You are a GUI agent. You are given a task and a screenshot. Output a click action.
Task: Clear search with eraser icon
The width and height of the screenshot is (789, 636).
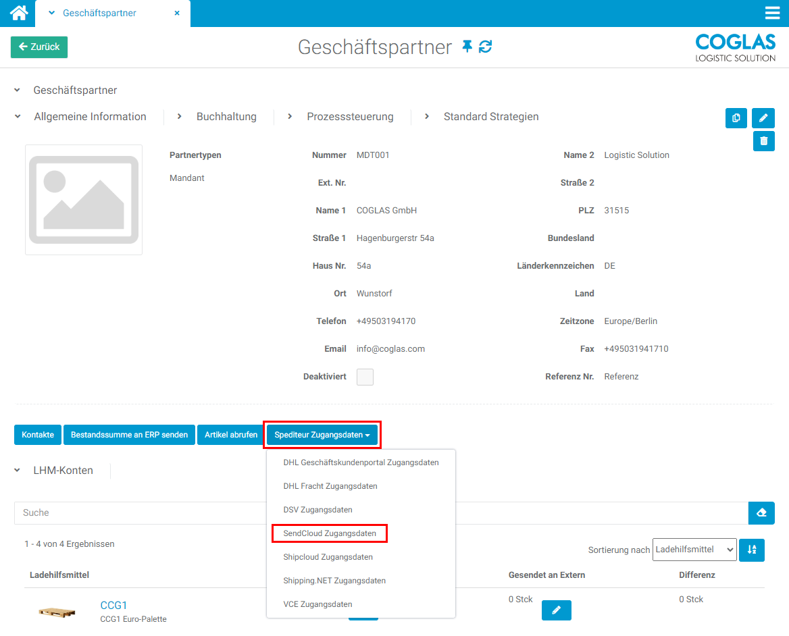[x=761, y=513]
